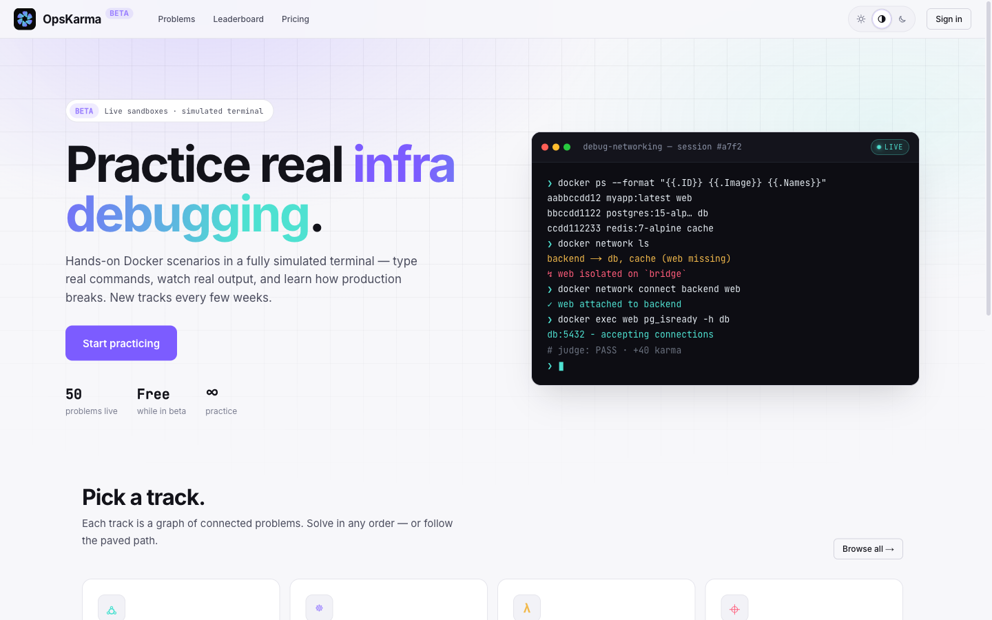Click the page vertical scrollbar
The image size is (992, 620).
(988, 158)
